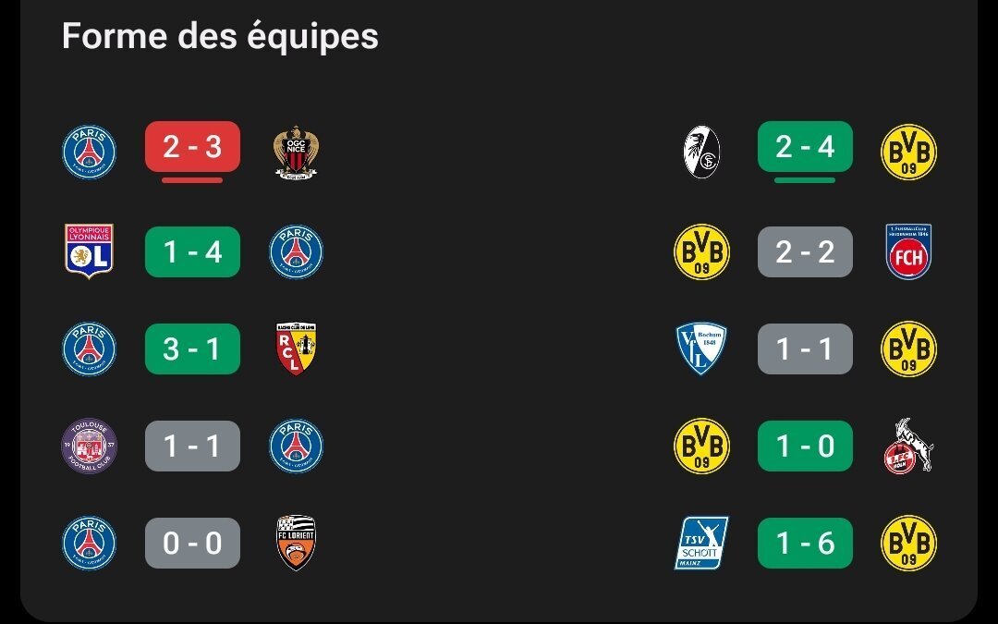Viewport: 998px width, 624px height.
Task: Tap the SC Freiburg logo
Action: tap(701, 153)
